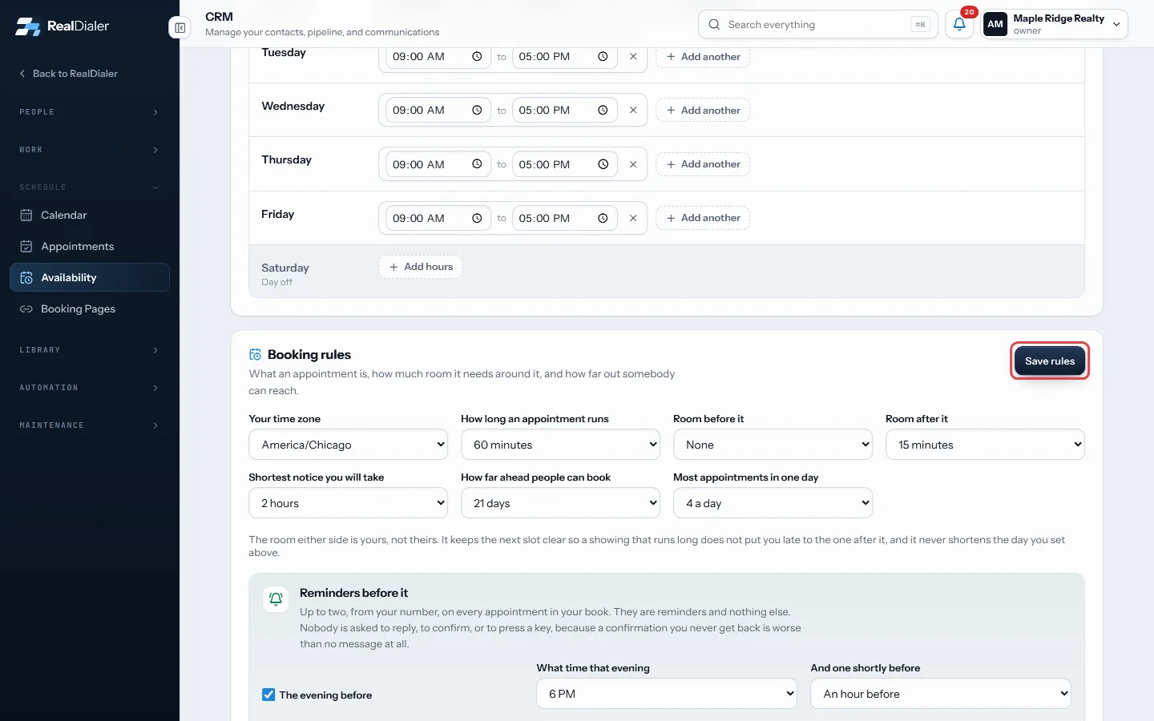
Task: Click the AM account avatar
Action: pos(995,24)
